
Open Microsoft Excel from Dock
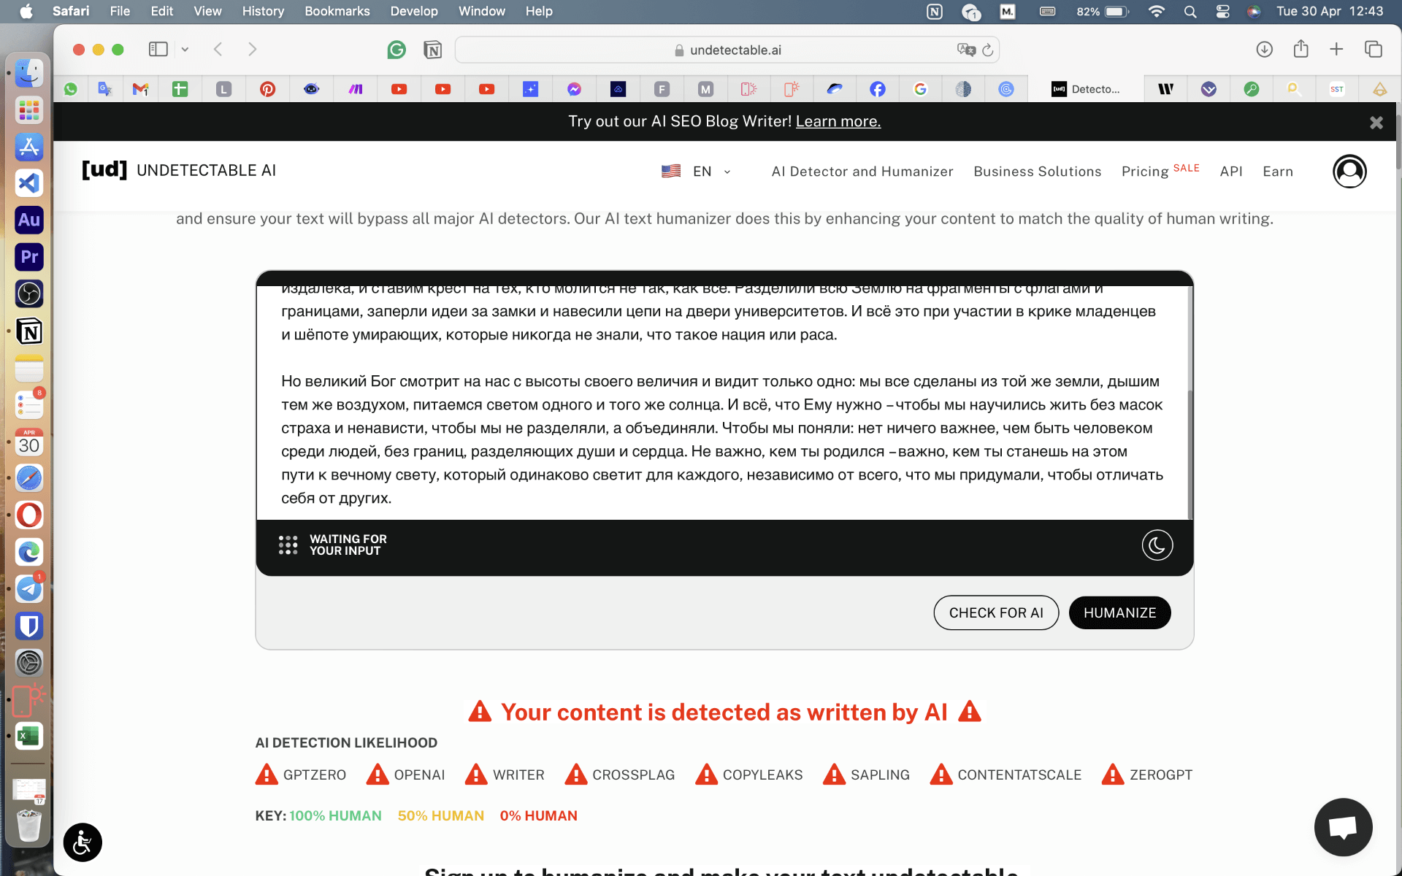[29, 736]
